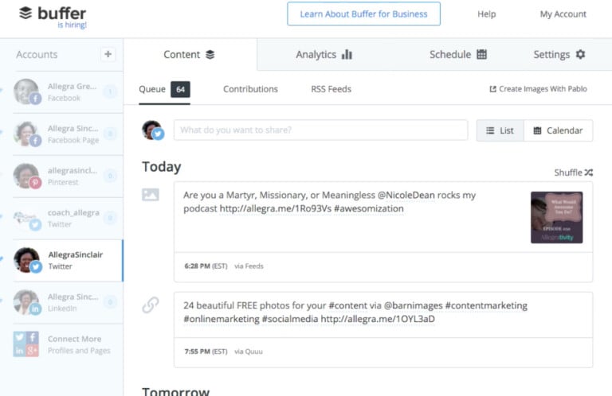Click the composer profile avatar
612x396 pixels.
tap(153, 130)
